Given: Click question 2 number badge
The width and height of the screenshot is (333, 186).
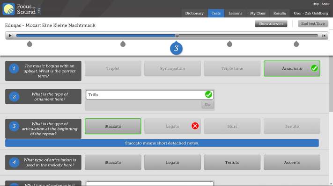Looking at the screenshot, I should point(14,97).
